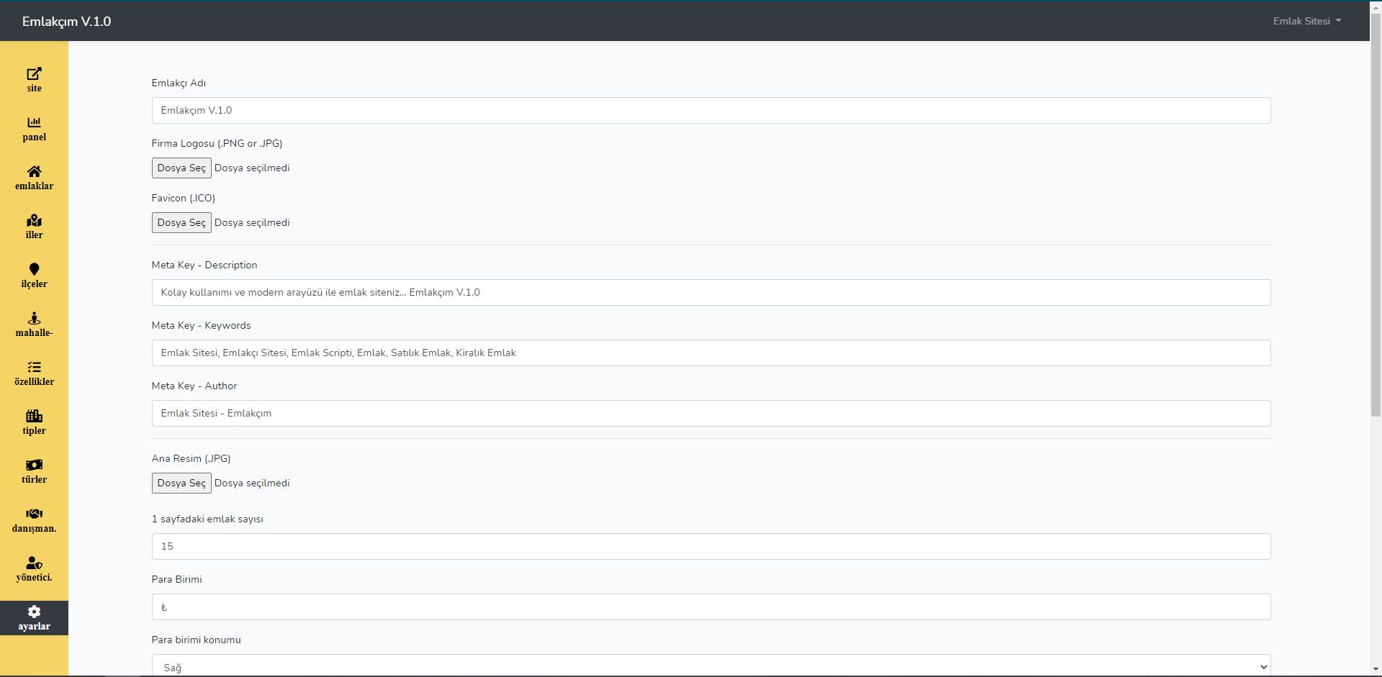The width and height of the screenshot is (1382, 677).
Task: Open the panel menu label
Action: coord(34,137)
